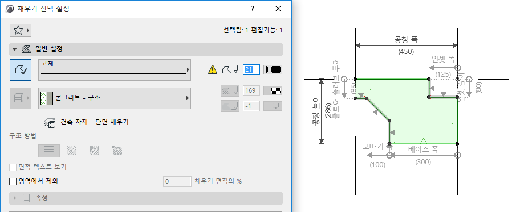The height and width of the screenshot is (212, 516).
Task: Click the green triangle marker on profile base
Action: [x=424, y=141]
